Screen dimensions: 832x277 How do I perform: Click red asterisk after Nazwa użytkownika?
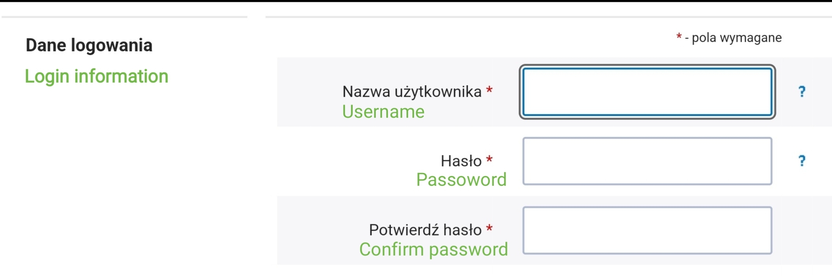(x=489, y=90)
